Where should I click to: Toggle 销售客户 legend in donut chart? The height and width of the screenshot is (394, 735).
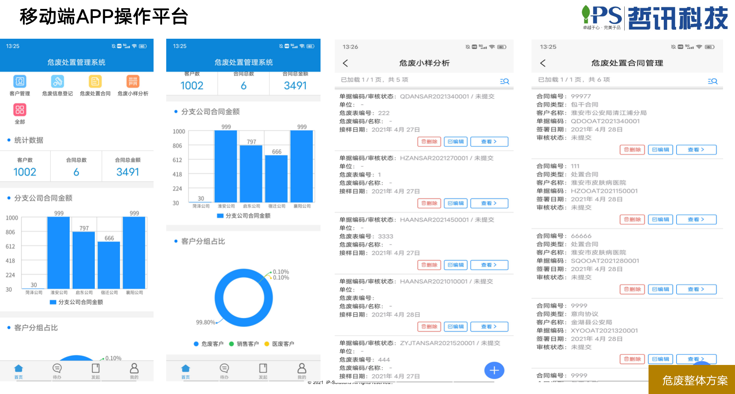[244, 344]
